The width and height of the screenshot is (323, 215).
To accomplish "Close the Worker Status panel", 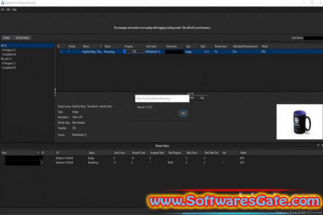I will click(322, 146).
